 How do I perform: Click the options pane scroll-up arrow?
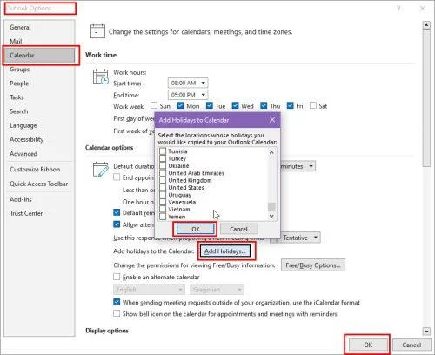pos(426,25)
